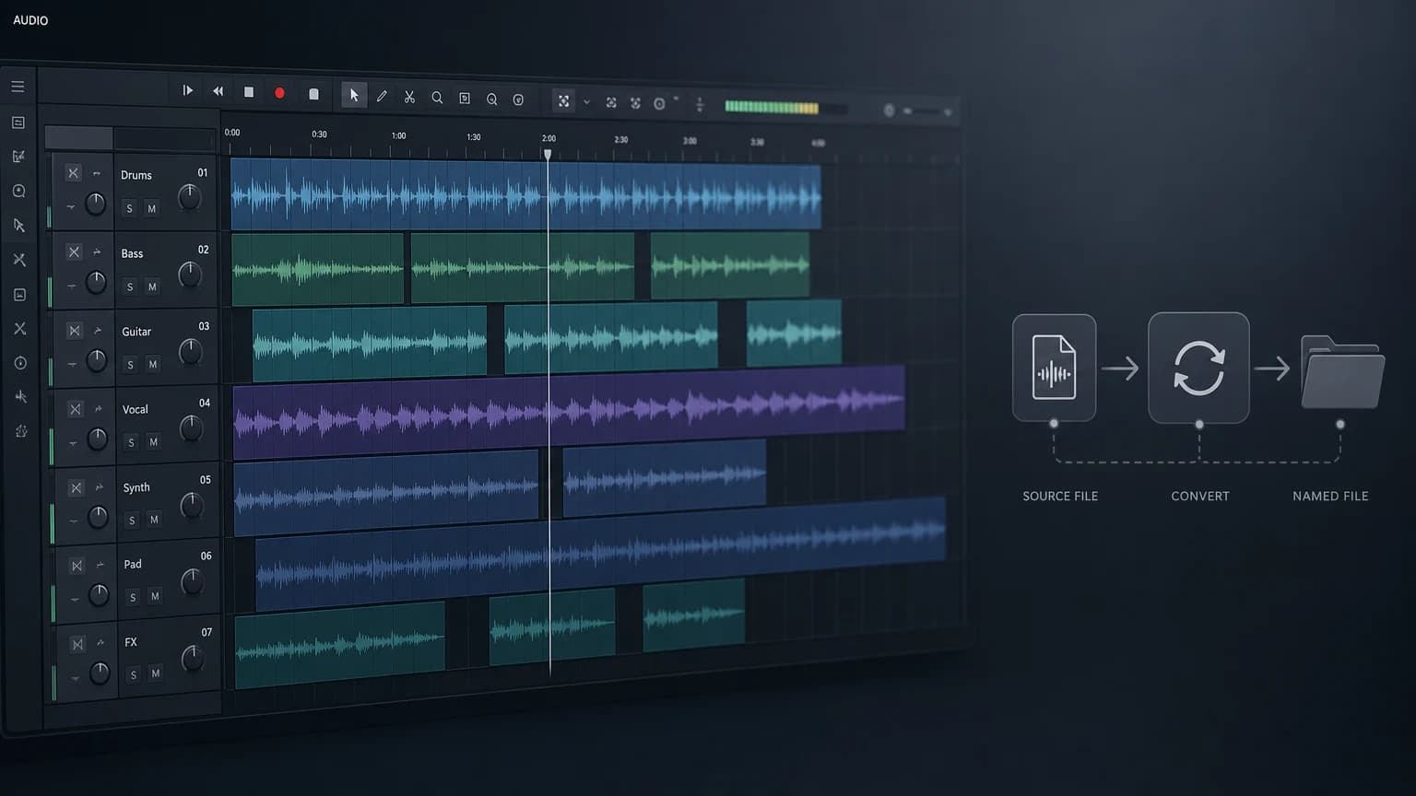Stop playback with the square Stop button

248,92
